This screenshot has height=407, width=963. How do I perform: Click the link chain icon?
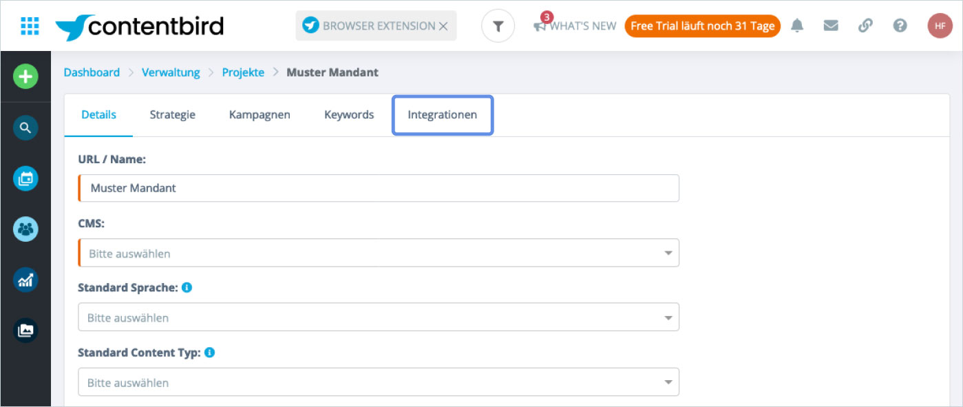(865, 26)
